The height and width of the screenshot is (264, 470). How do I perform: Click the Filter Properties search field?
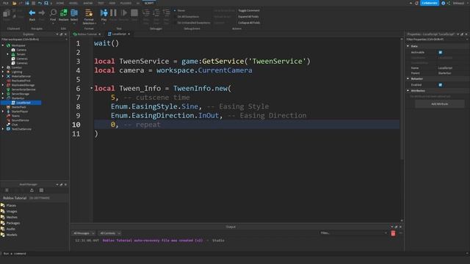tap(437, 39)
